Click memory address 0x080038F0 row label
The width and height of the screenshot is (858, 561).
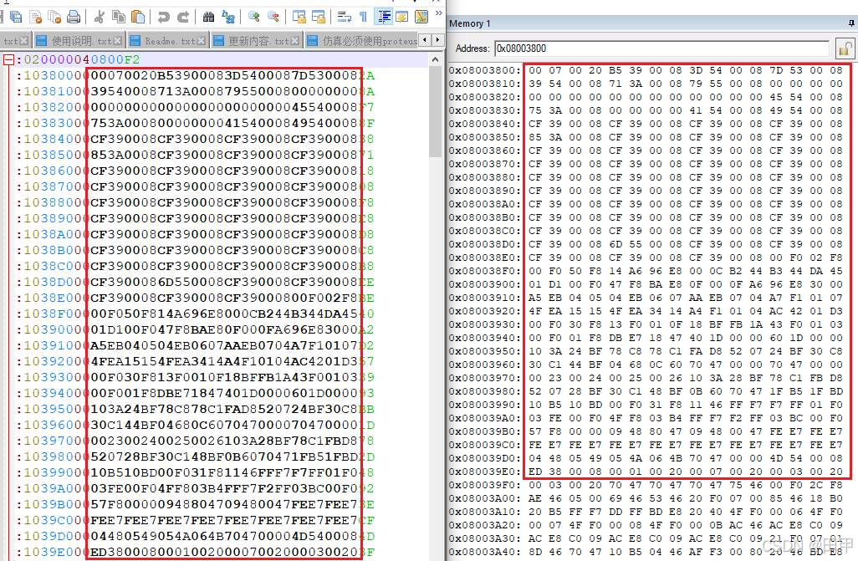click(x=485, y=271)
